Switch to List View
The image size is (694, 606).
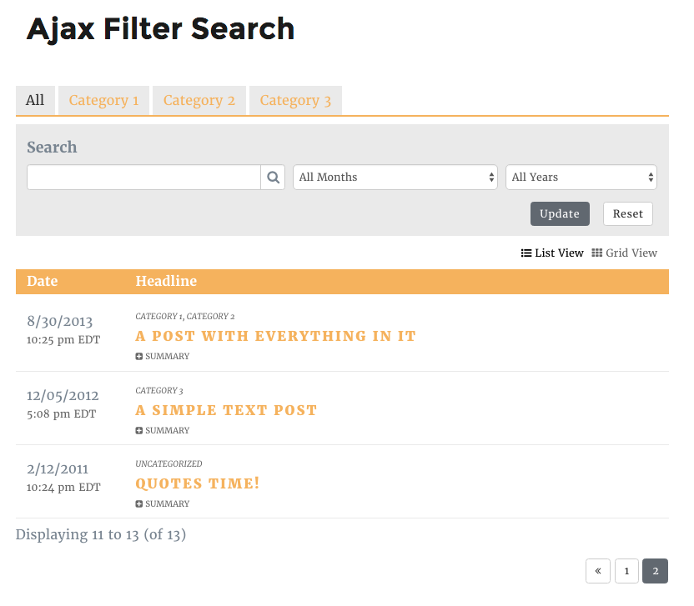(552, 253)
